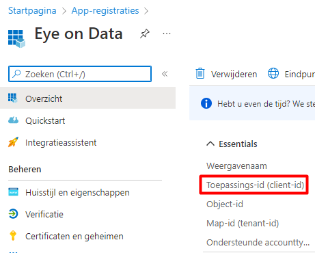Select Overzicht in the sidebar
The width and height of the screenshot is (315, 253).
(x=87, y=98)
